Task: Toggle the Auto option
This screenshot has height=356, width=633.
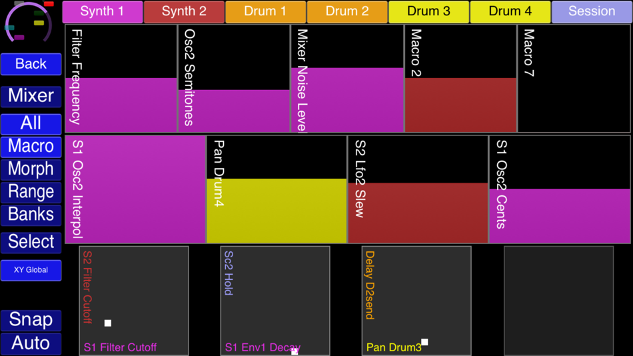Action: (x=31, y=343)
